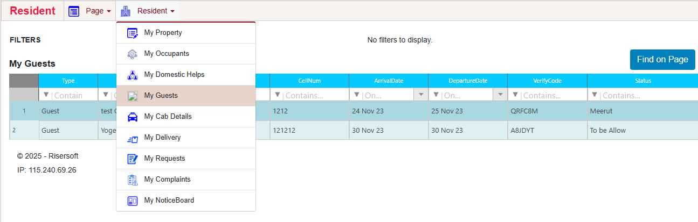Image resolution: width=698 pixels, height=222 pixels.
Task: Choose My Complaints from the menu
Action: pyautogui.click(x=167, y=180)
